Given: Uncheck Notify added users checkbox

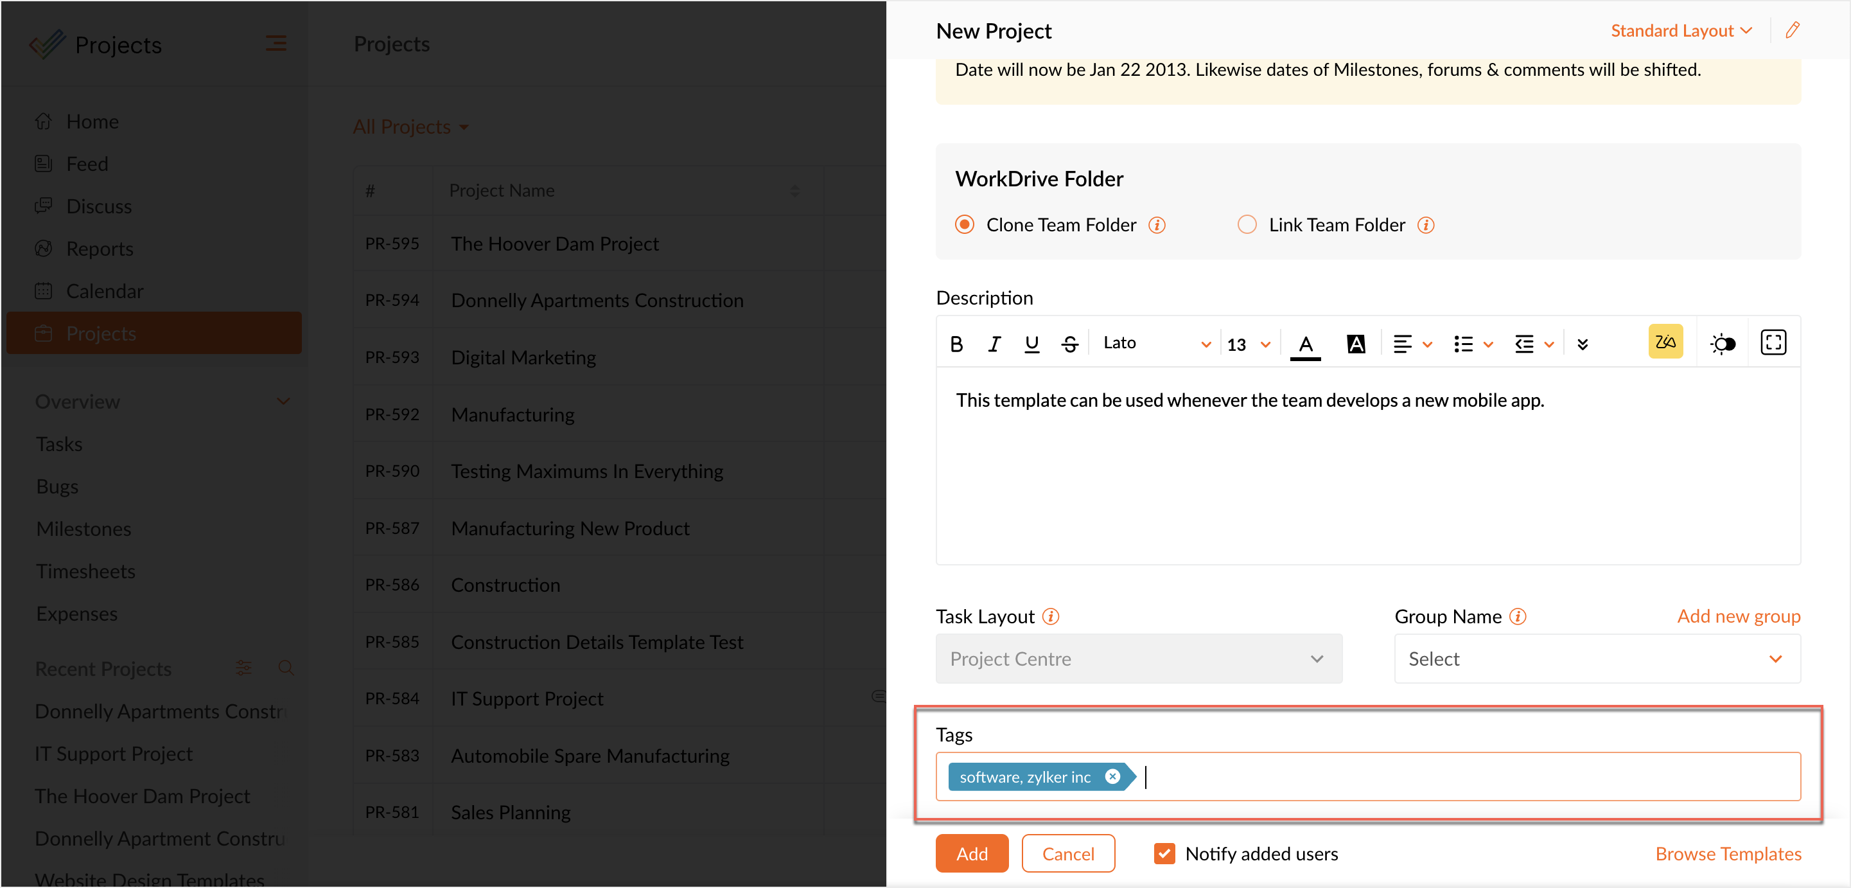Looking at the screenshot, I should 1164,853.
